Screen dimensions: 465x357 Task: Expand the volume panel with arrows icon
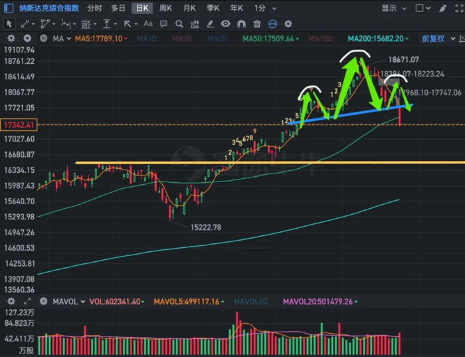[27, 302]
